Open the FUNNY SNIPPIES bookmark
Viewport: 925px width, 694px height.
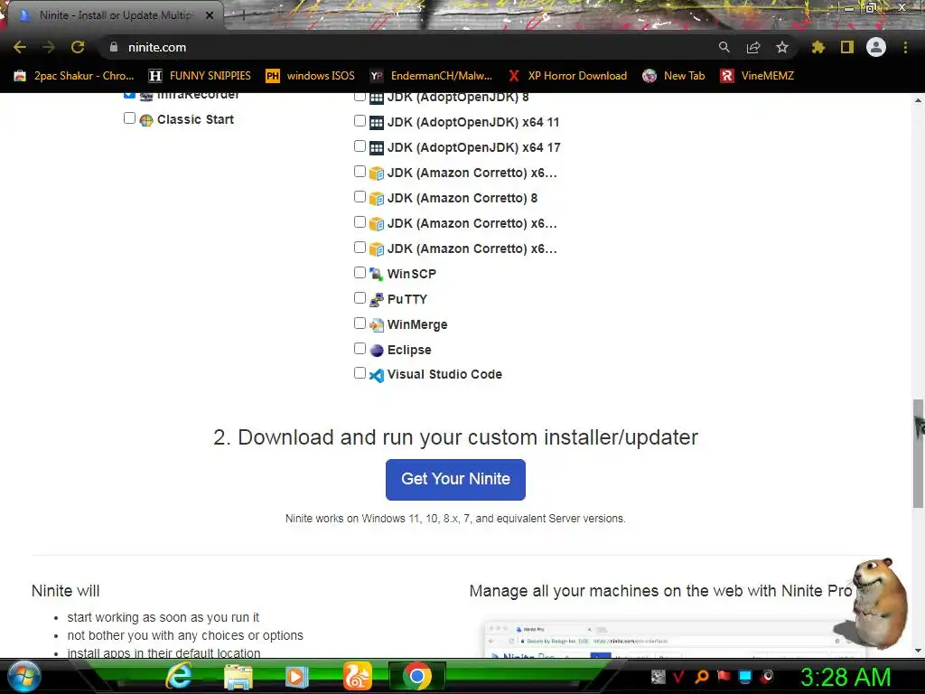(x=200, y=76)
